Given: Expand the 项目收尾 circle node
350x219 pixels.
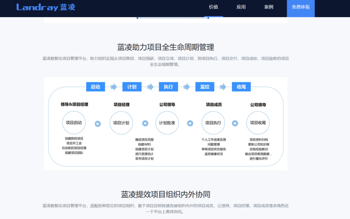Looking at the screenshot, I should pyautogui.click(x=258, y=123).
